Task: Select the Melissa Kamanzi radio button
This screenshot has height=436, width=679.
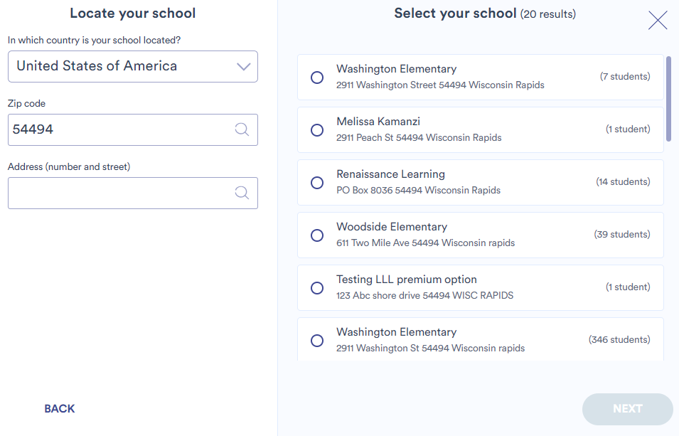Action: (x=316, y=130)
